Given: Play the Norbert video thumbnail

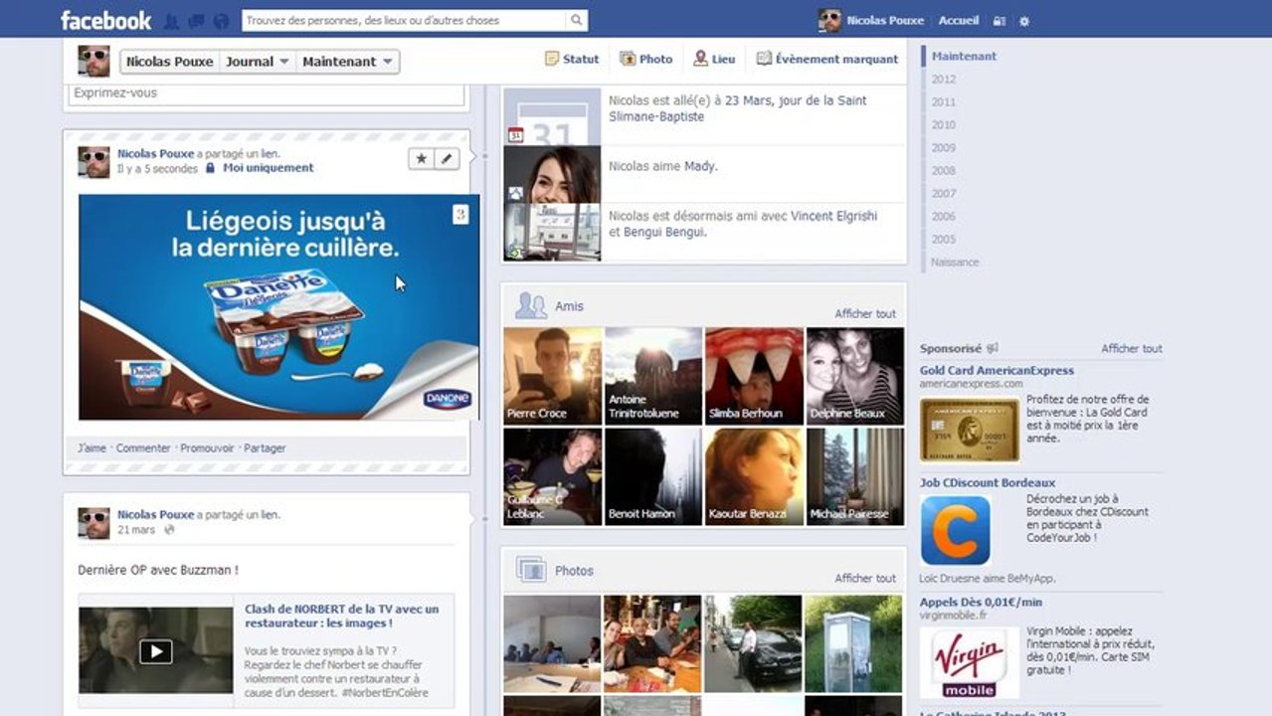Looking at the screenshot, I should coord(155,650).
